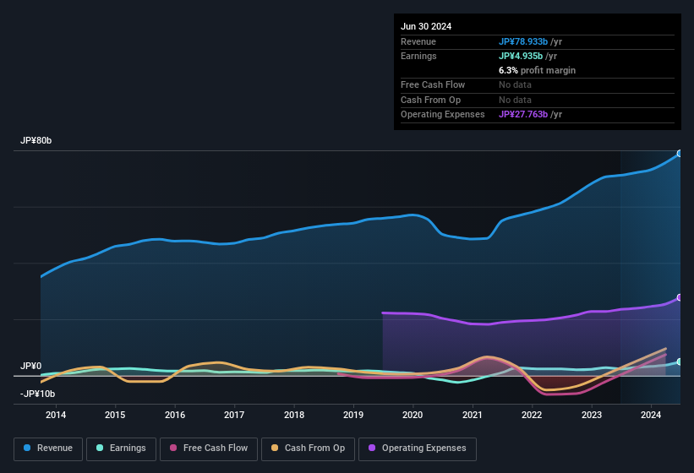Click the 2018 x-axis label

pyautogui.click(x=294, y=415)
